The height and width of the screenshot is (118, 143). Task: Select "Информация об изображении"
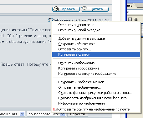pyautogui.click(x=96, y=103)
